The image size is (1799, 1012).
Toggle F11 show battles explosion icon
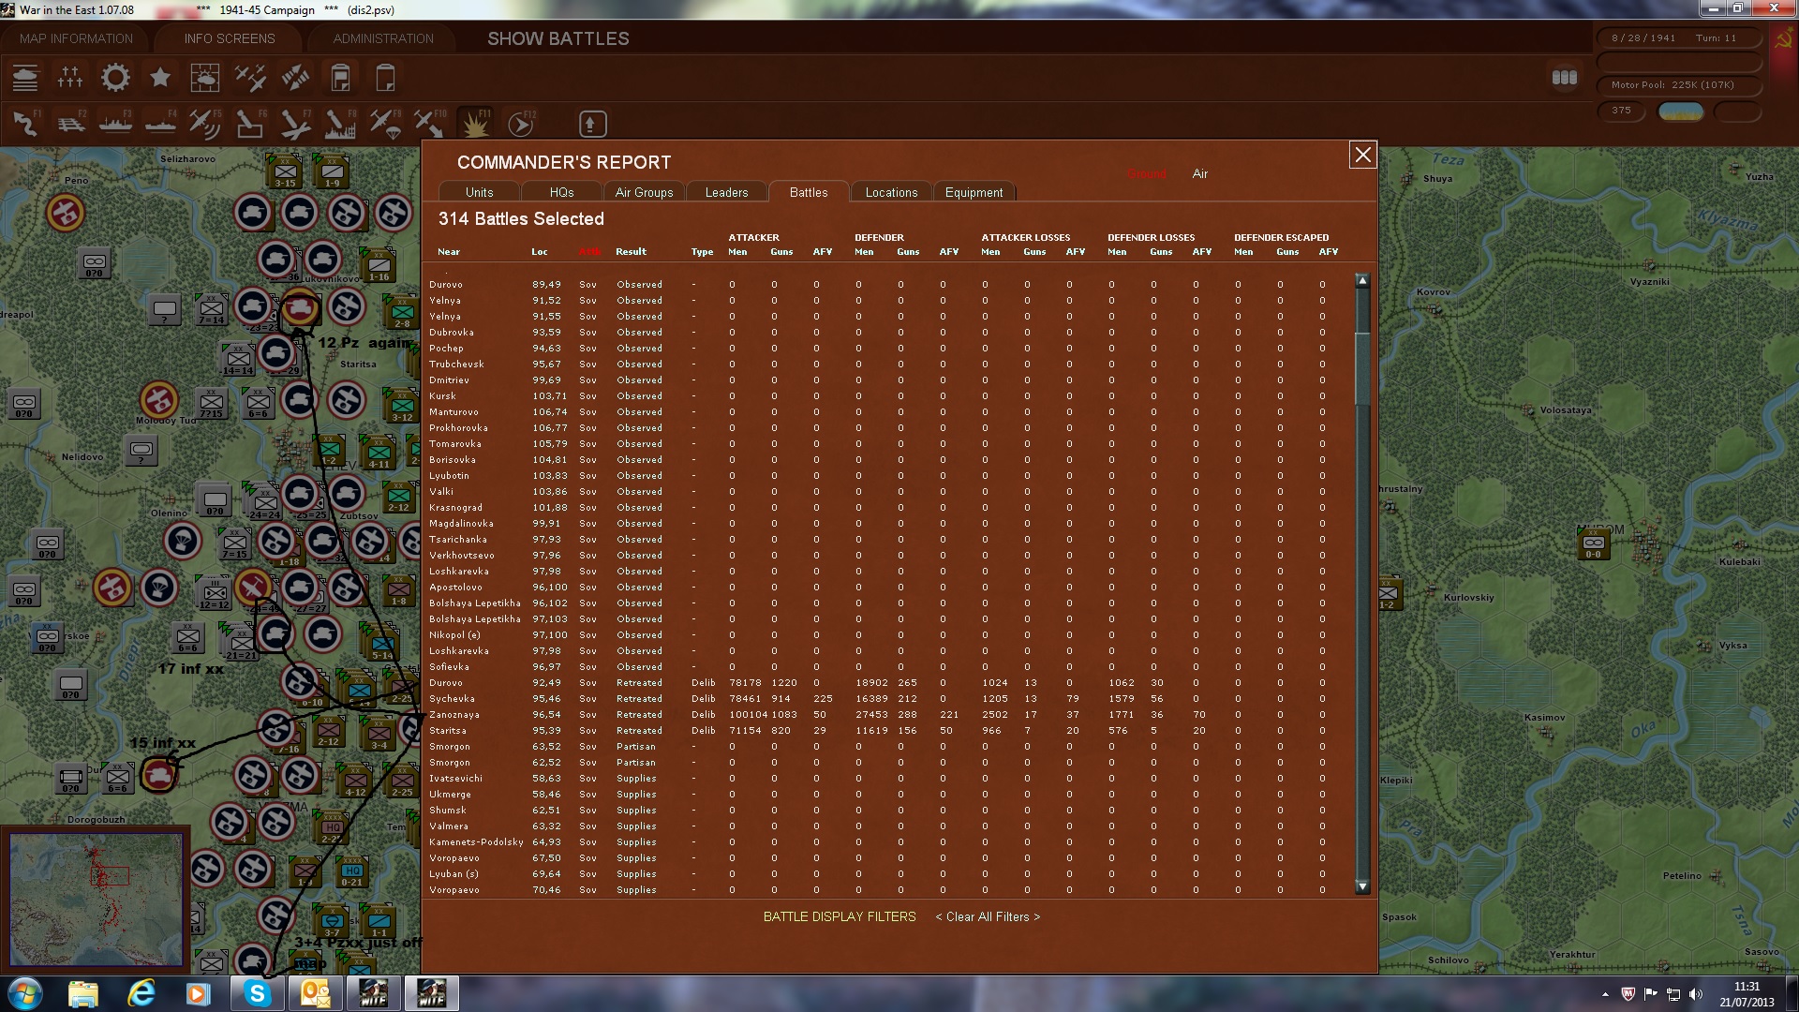click(x=475, y=124)
